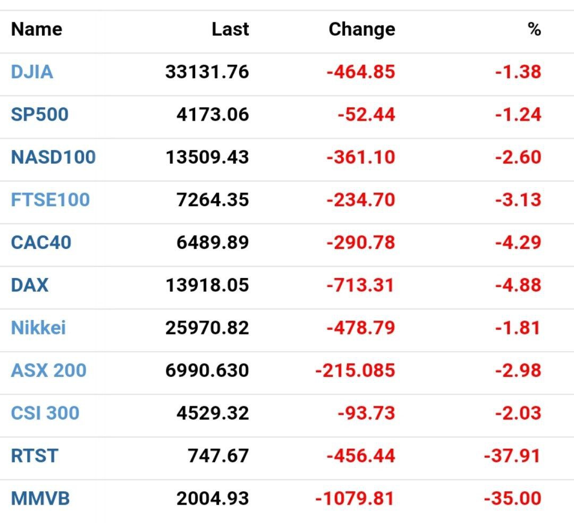Open the MMVB index link
574x528 pixels.
coord(40,499)
